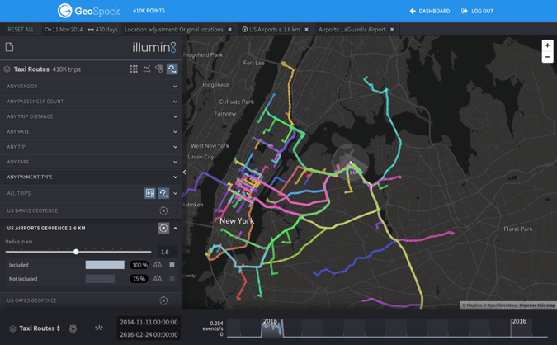This screenshot has width=557, height=345.
Task: Select the Location adjustment: Original locations tab
Action: (x=173, y=30)
